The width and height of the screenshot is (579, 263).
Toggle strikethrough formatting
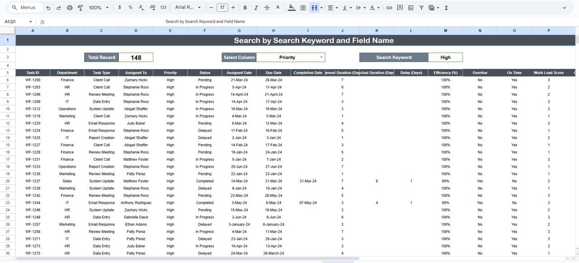click(266, 7)
